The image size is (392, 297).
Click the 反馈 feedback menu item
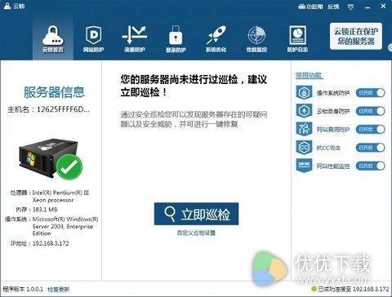click(333, 7)
